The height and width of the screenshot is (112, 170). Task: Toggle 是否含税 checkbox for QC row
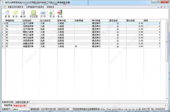[x=118, y=32]
